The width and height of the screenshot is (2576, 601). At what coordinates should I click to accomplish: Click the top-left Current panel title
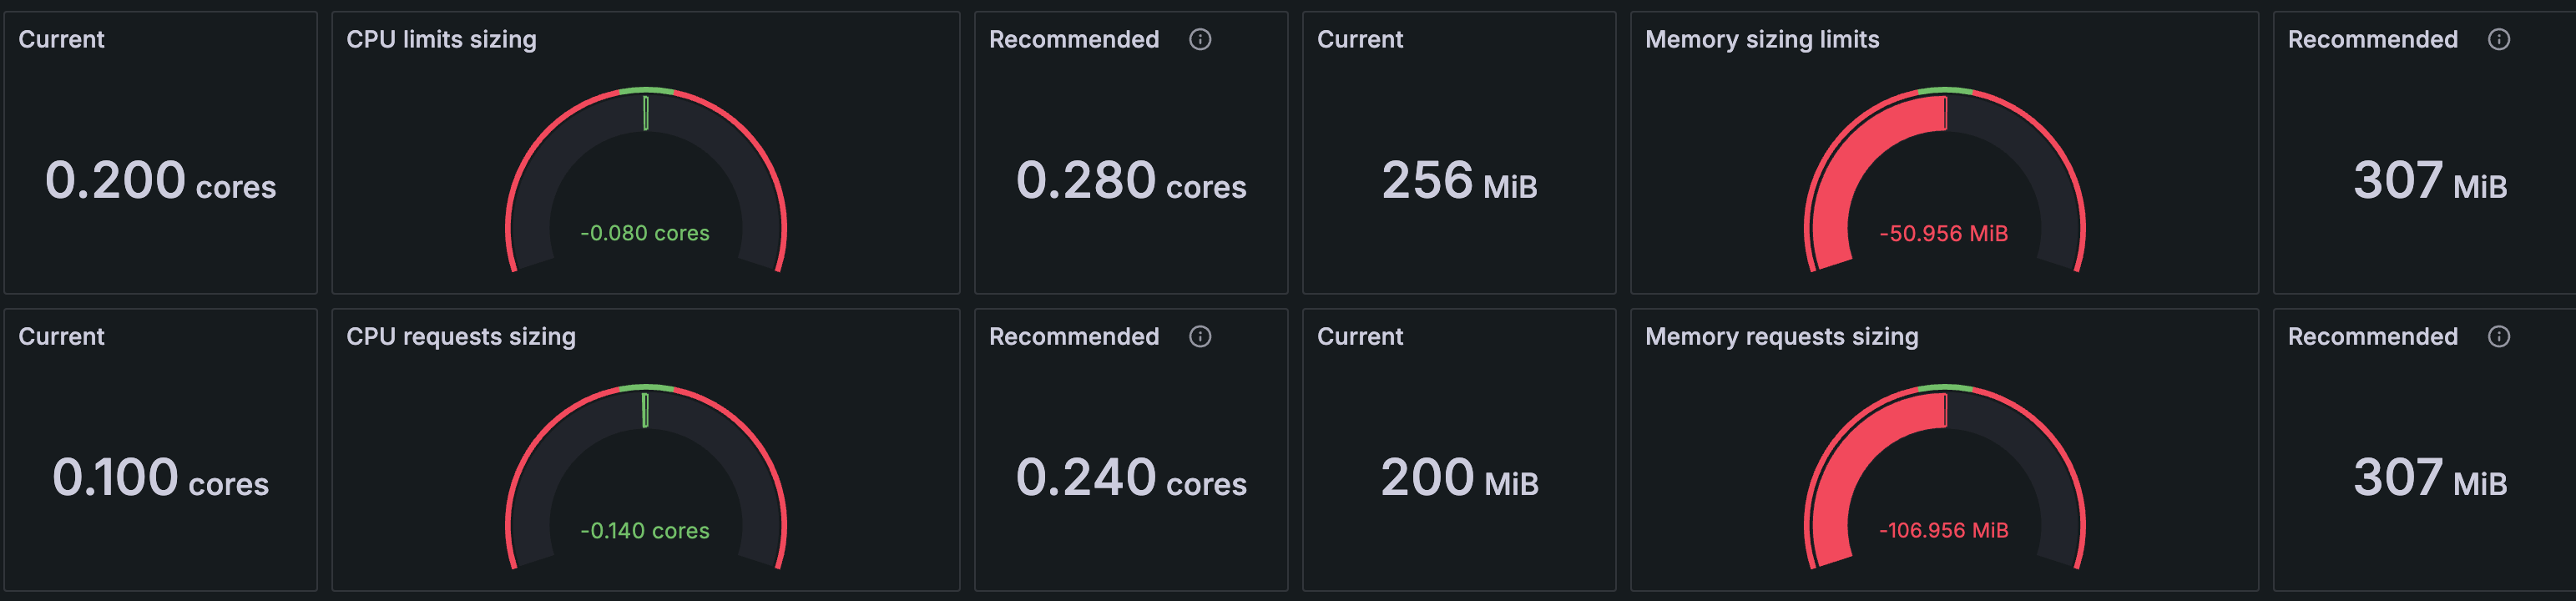59,40
